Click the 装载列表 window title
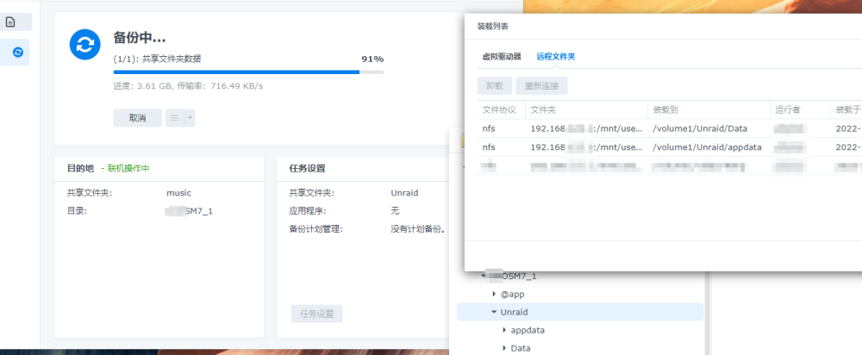862x355 pixels. [492, 26]
